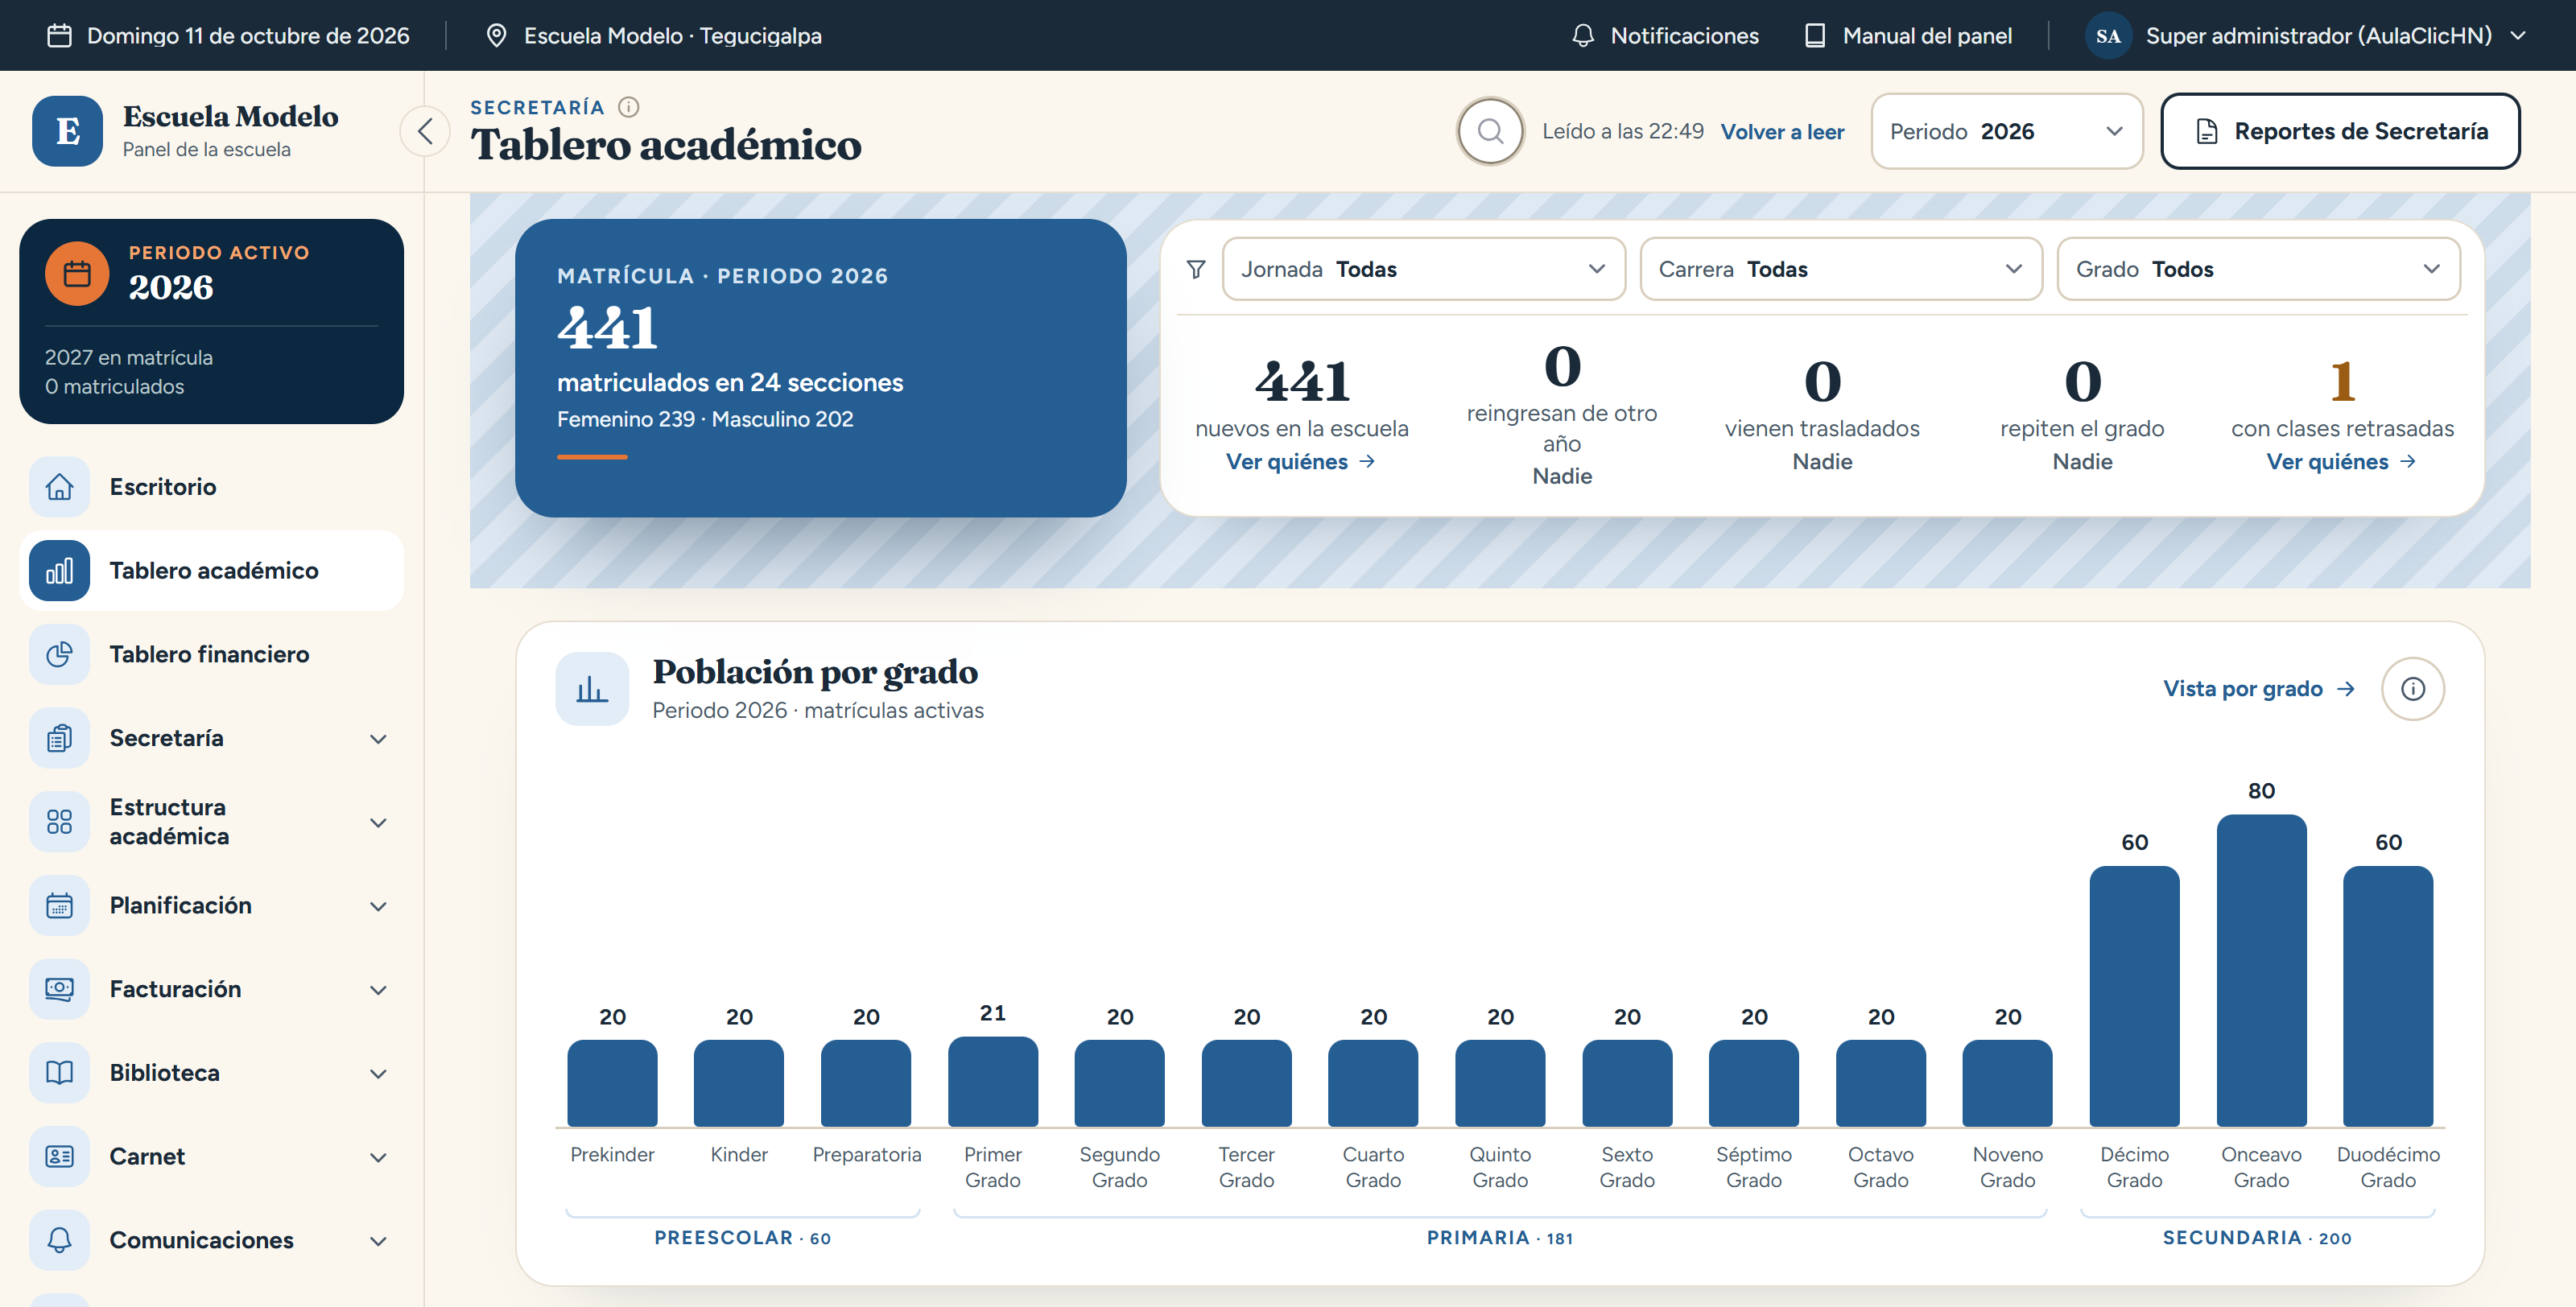Image resolution: width=2576 pixels, height=1307 pixels.
Task: Click the Onceavo Grado bar showing 80
Action: tap(2261, 970)
